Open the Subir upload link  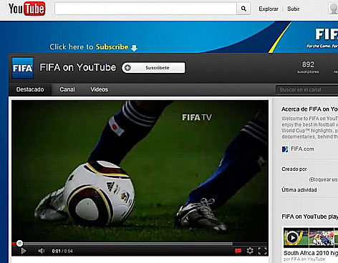293,9
